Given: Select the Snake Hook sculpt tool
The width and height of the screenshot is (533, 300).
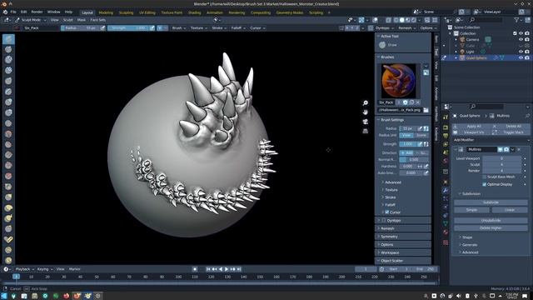Looking at the screenshot, I should 8,218.
